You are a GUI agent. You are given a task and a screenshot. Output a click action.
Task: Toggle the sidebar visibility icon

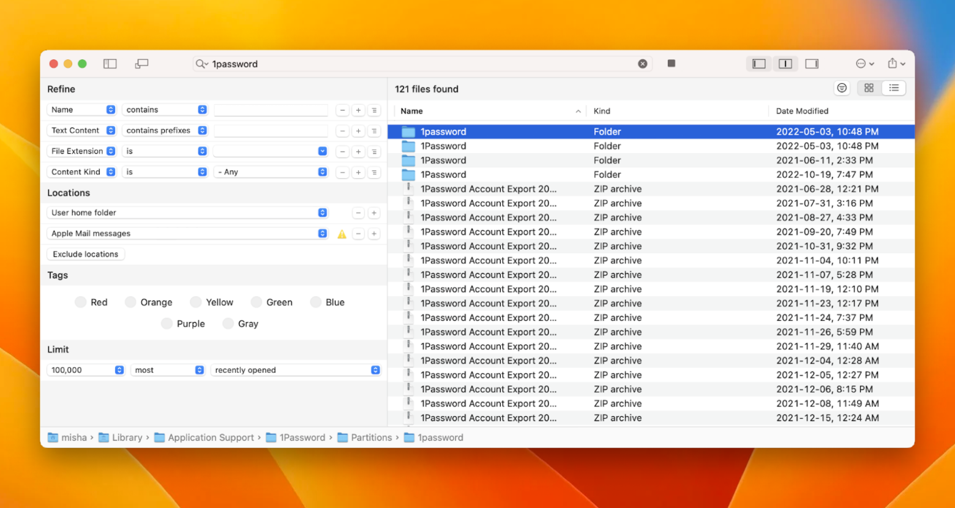(x=110, y=63)
